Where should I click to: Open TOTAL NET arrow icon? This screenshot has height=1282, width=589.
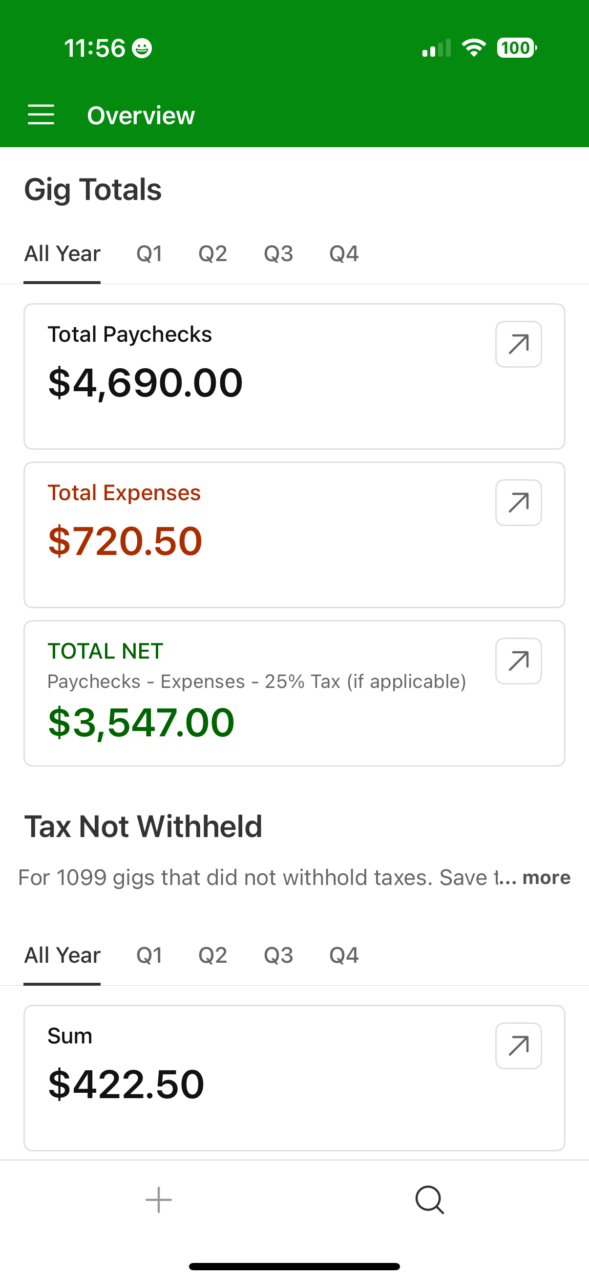coord(518,661)
